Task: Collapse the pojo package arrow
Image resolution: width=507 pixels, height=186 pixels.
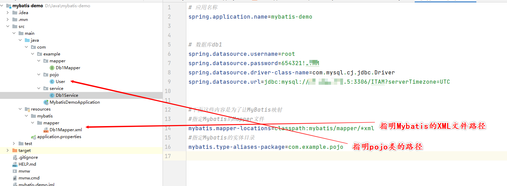Action: [39, 75]
